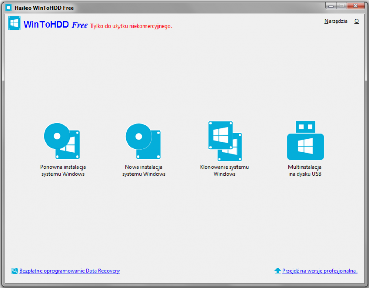Click the 'Ponowna instalacja systemu Windows' label

(x=63, y=171)
